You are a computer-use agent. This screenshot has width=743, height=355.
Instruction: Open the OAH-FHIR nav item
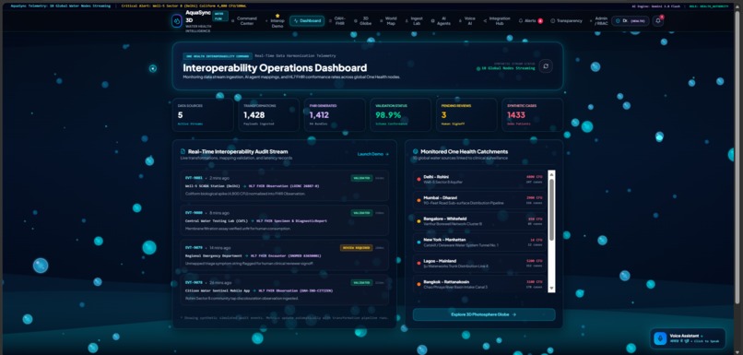pos(336,21)
